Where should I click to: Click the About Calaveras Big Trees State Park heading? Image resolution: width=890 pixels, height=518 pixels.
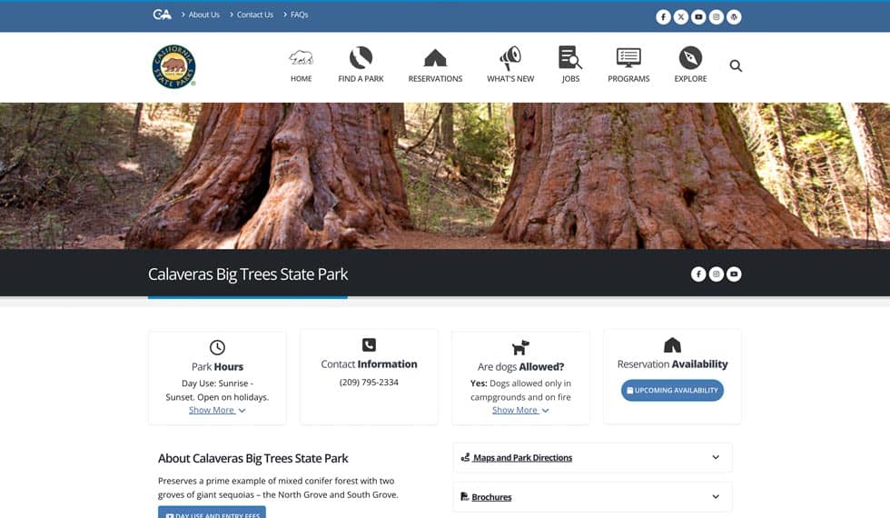click(x=253, y=458)
